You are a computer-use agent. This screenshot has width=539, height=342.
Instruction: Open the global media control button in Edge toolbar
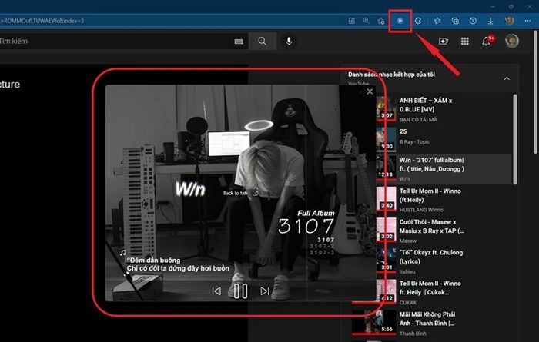point(400,21)
